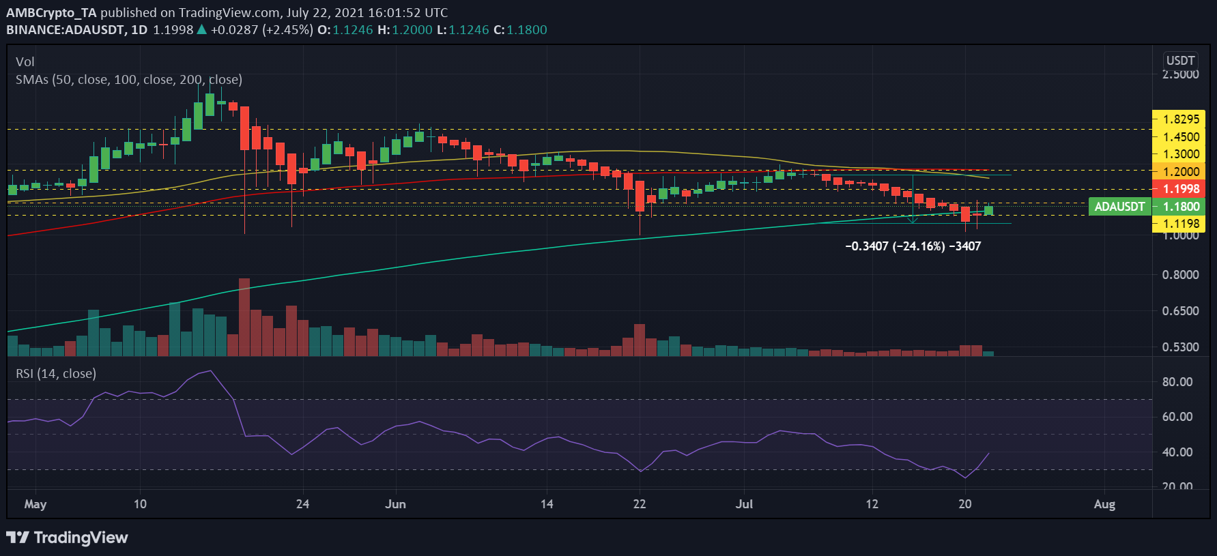Click the BINANCE:ADAUSDT, 1D symbol title
The image size is (1217, 556).
pos(76,29)
